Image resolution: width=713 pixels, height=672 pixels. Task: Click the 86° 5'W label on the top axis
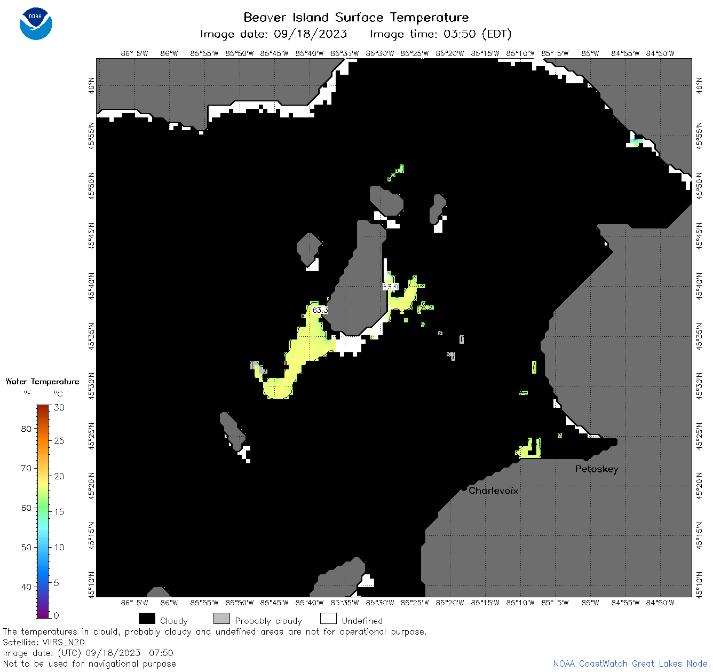[134, 53]
